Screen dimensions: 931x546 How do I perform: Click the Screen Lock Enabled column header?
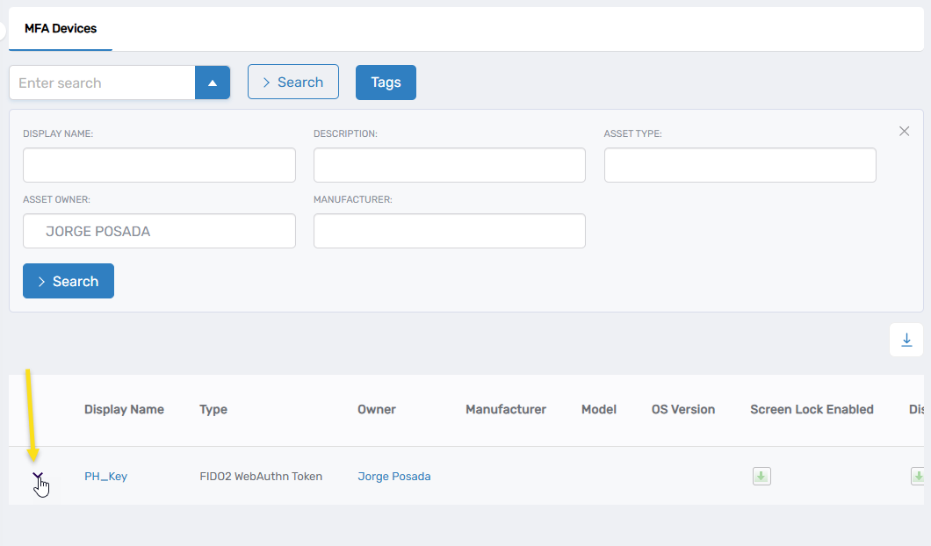pyautogui.click(x=812, y=409)
